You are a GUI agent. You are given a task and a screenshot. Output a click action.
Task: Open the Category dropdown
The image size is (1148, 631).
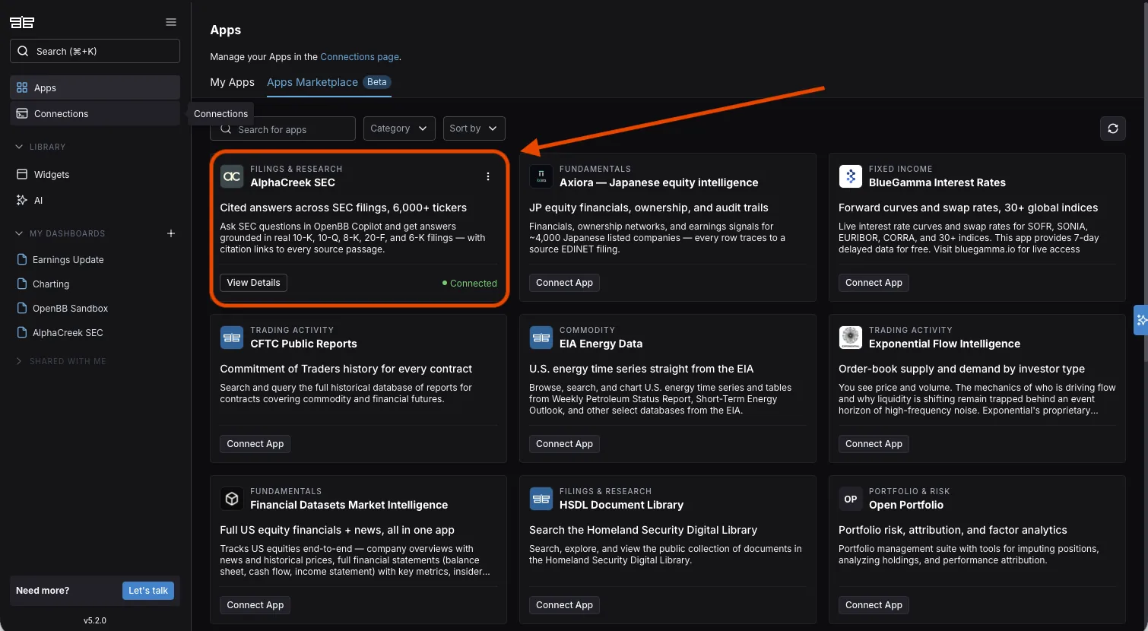coord(399,128)
